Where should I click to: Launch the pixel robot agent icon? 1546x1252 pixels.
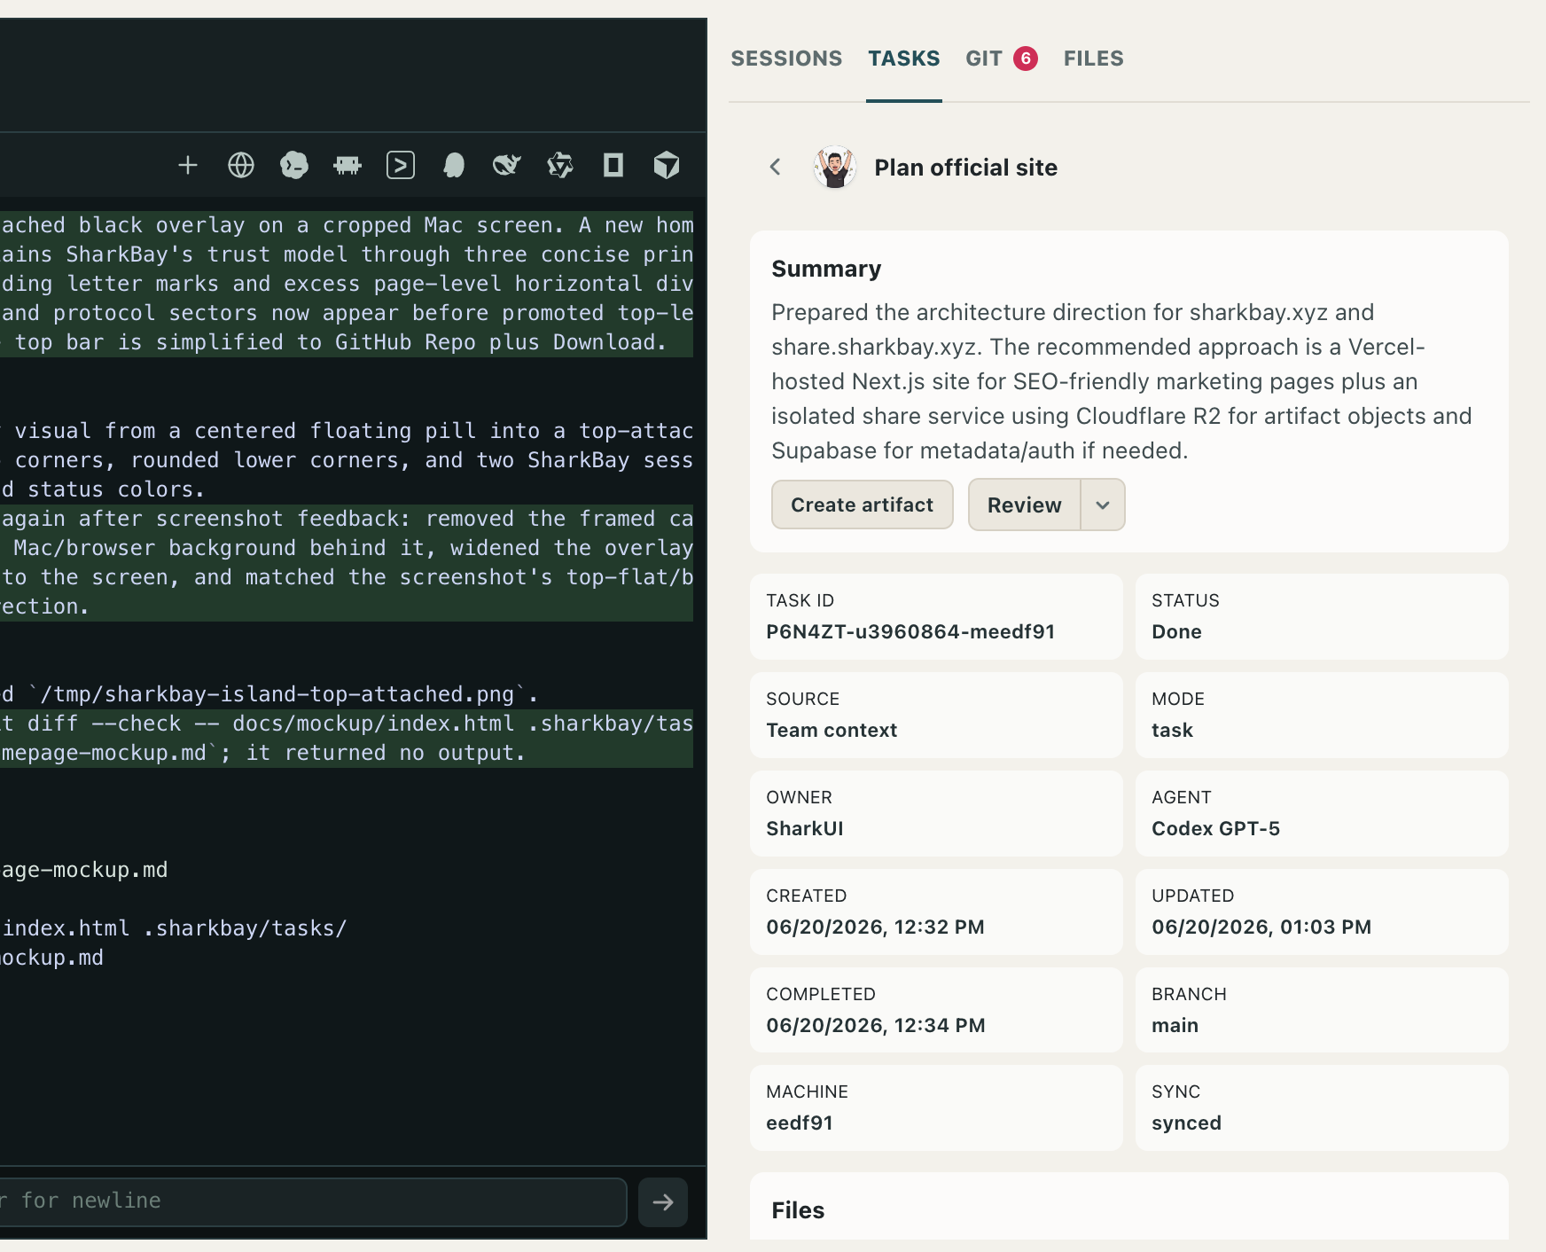click(x=347, y=165)
